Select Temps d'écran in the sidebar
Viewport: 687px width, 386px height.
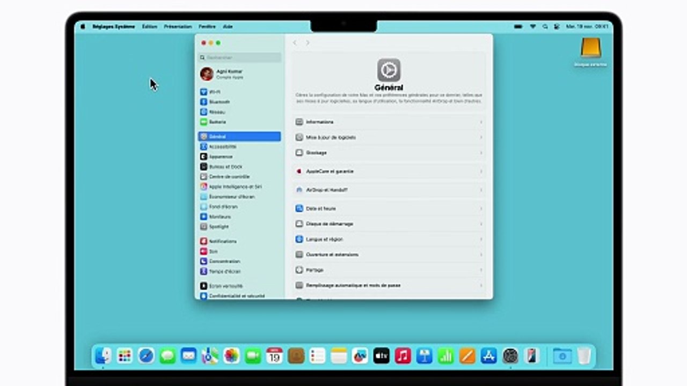click(239, 271)
